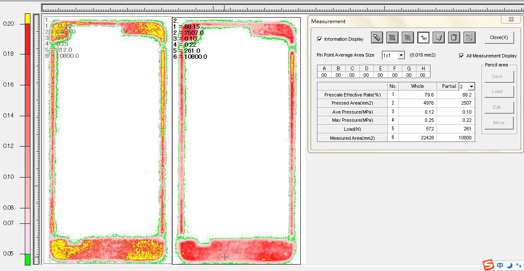The height and width of the screenshot is (271, 524).
Task: Click the 0.05 scale label
Action: click(x=8, y=254)
